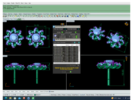Click the gem shape thumbnail in Gem Reporter
This screenshot has height=100, width=133.
pyautogui.click(x=55, y=36)
